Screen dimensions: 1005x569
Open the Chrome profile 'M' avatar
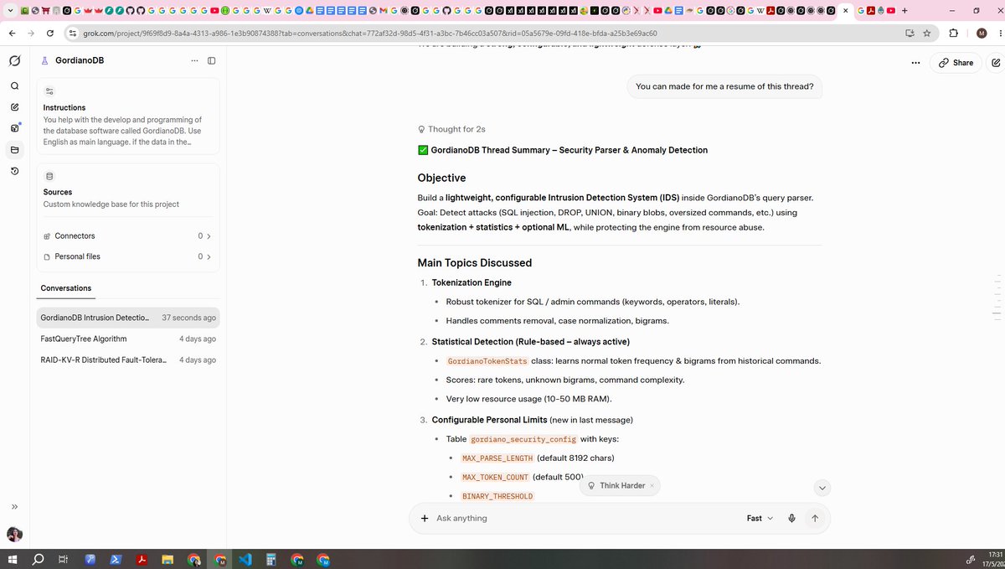[981, 33]
